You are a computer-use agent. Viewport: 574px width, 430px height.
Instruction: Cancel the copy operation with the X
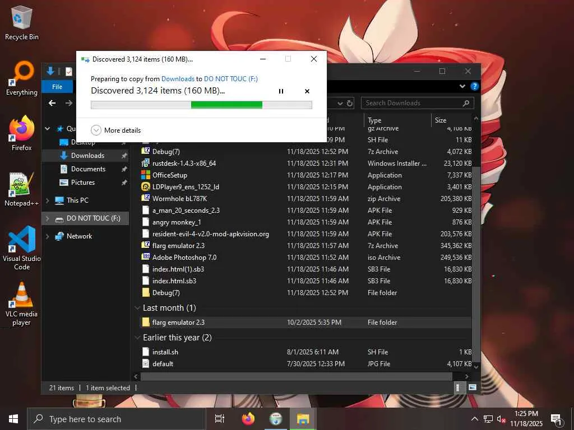(307, 91)
